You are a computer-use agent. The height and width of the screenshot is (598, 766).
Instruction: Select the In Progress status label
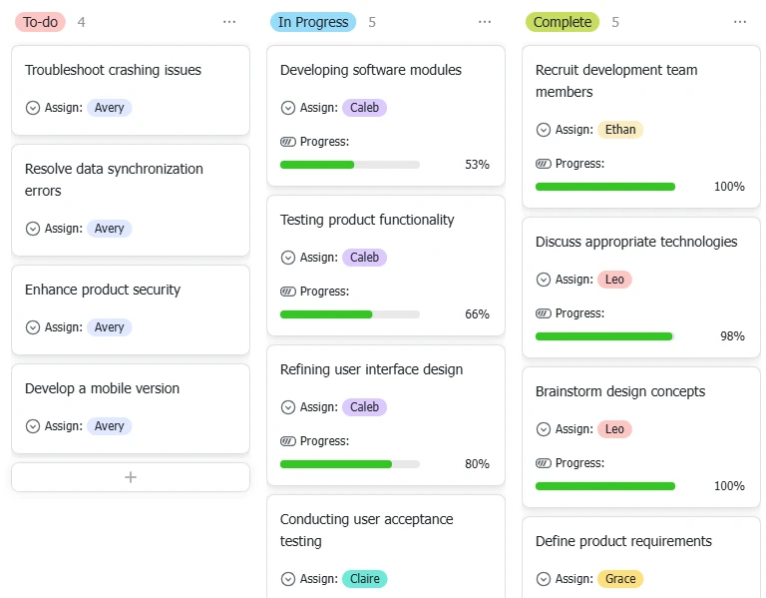313,22
